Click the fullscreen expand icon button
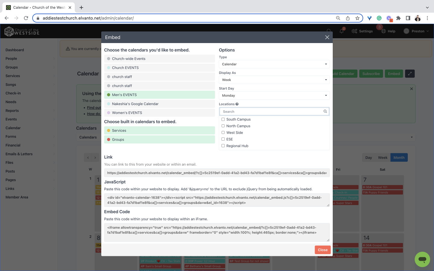This screenshot has width=434, height=271. click(x=410, y=74)
